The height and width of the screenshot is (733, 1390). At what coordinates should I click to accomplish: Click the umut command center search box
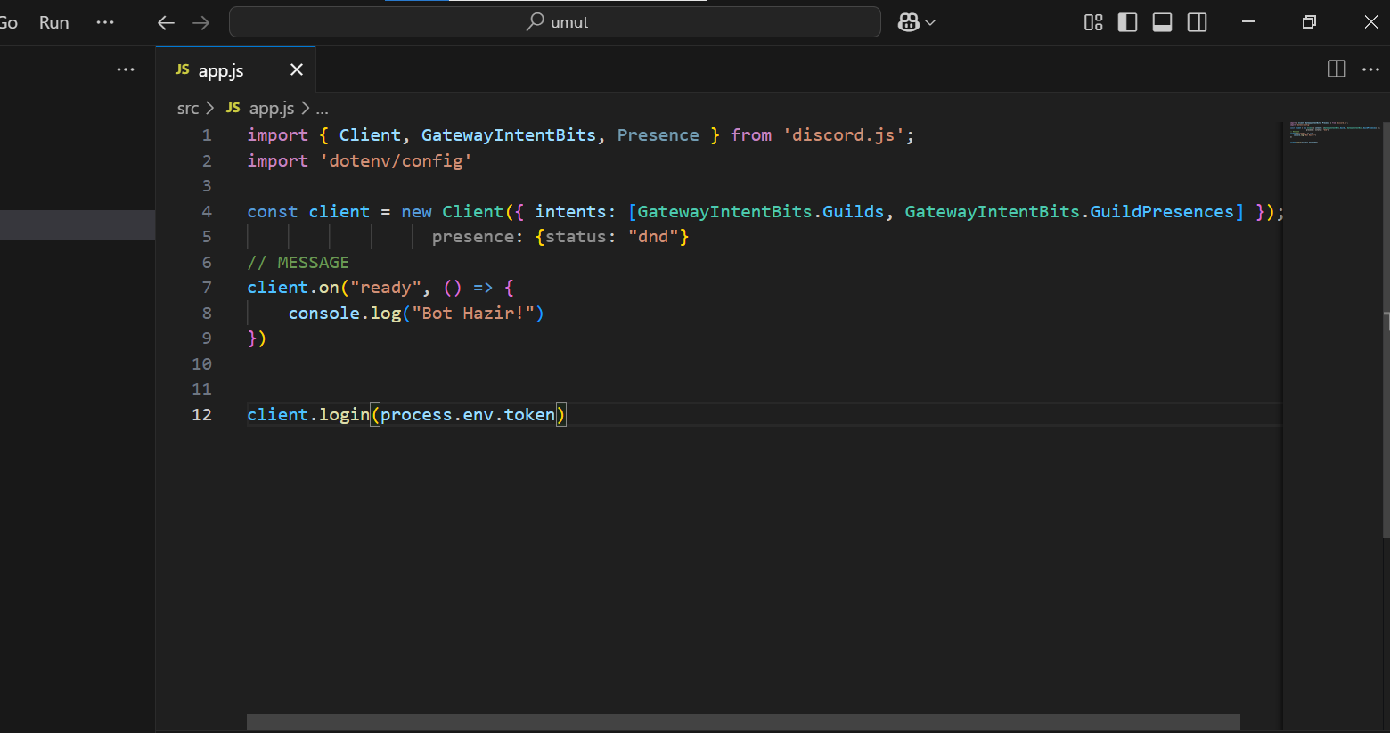click(555, 22)
